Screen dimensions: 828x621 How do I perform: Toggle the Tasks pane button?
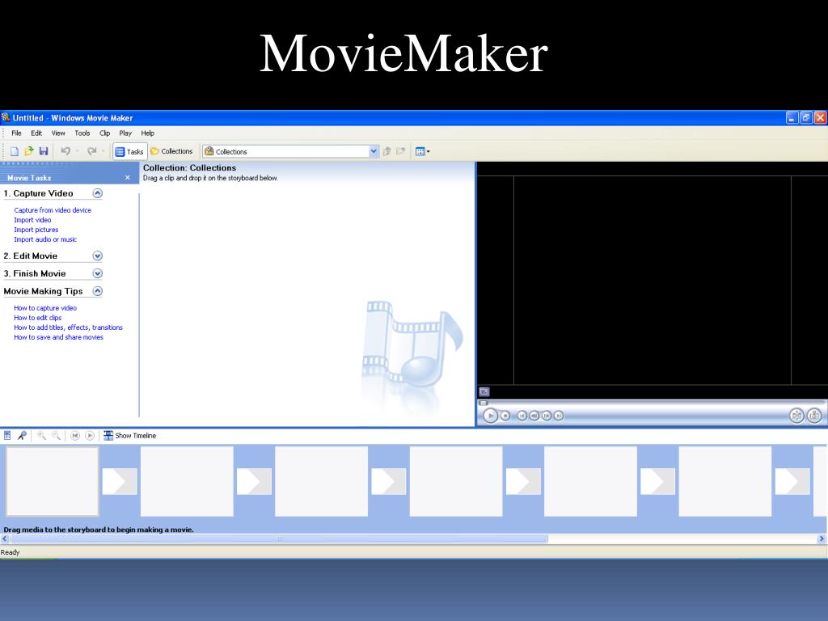click(129, 151)
